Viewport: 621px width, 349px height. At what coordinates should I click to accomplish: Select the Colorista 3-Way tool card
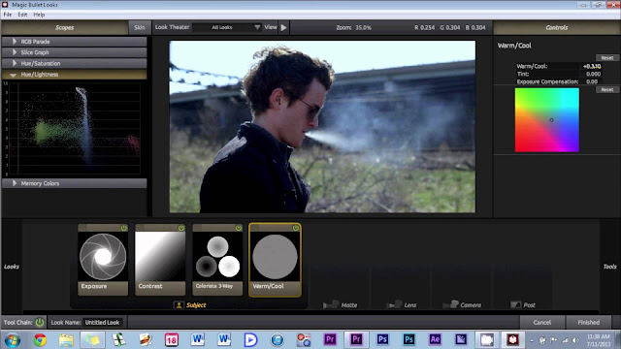coord(217,260)
